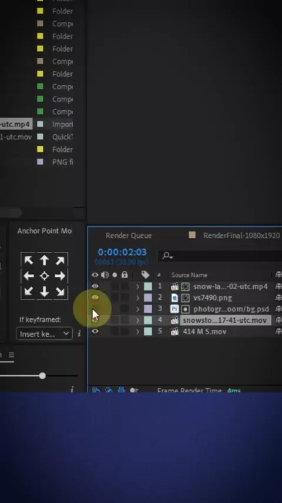Click the 0:00:02:03 current timecode
Screen dimensions: 282x503
(122, 252)
